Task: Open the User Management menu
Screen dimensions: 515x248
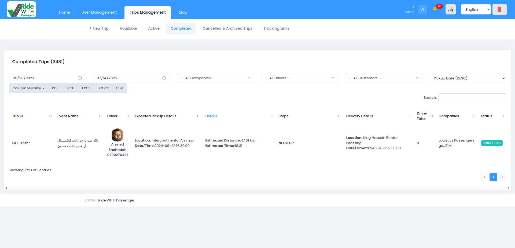Action: pyautogui.click(x=99, y=12)
